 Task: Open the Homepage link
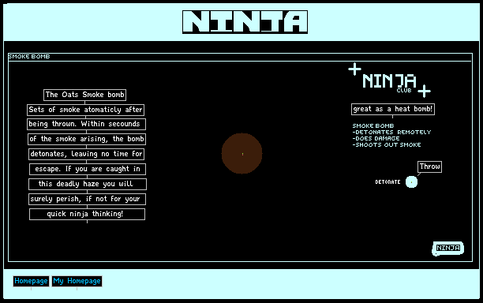click(31, 281)
